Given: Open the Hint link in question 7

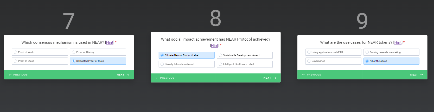Looking at the screenshot, I should (x=110, y=42).
